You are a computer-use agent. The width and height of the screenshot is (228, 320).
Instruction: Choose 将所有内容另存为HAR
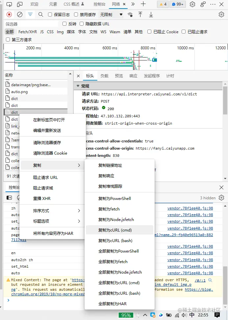(x=53, y=233)
